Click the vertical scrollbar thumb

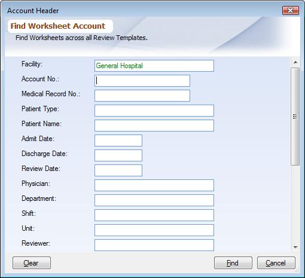tap(295, 117)
